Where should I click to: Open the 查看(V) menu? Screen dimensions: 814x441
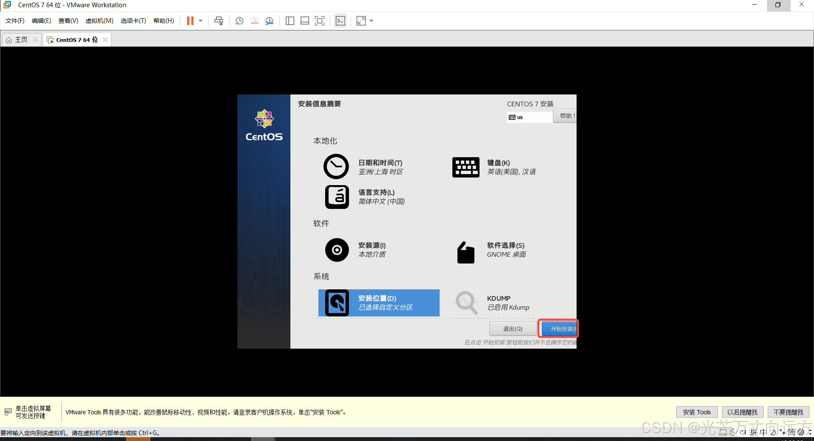pos(68,21)
